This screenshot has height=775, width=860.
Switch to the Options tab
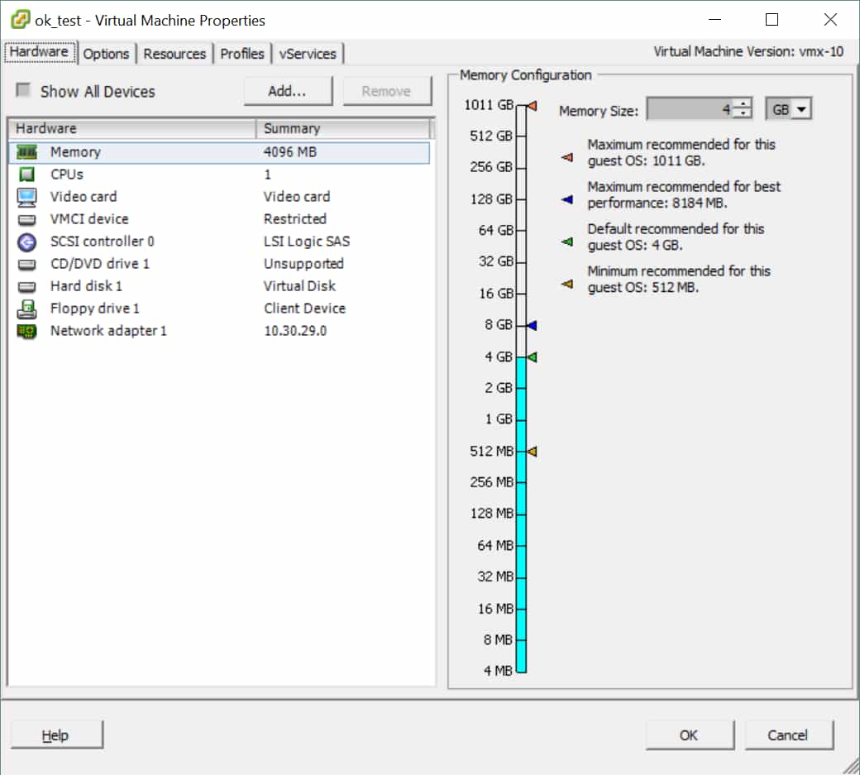pyautogui.click(x=106, y=53)
